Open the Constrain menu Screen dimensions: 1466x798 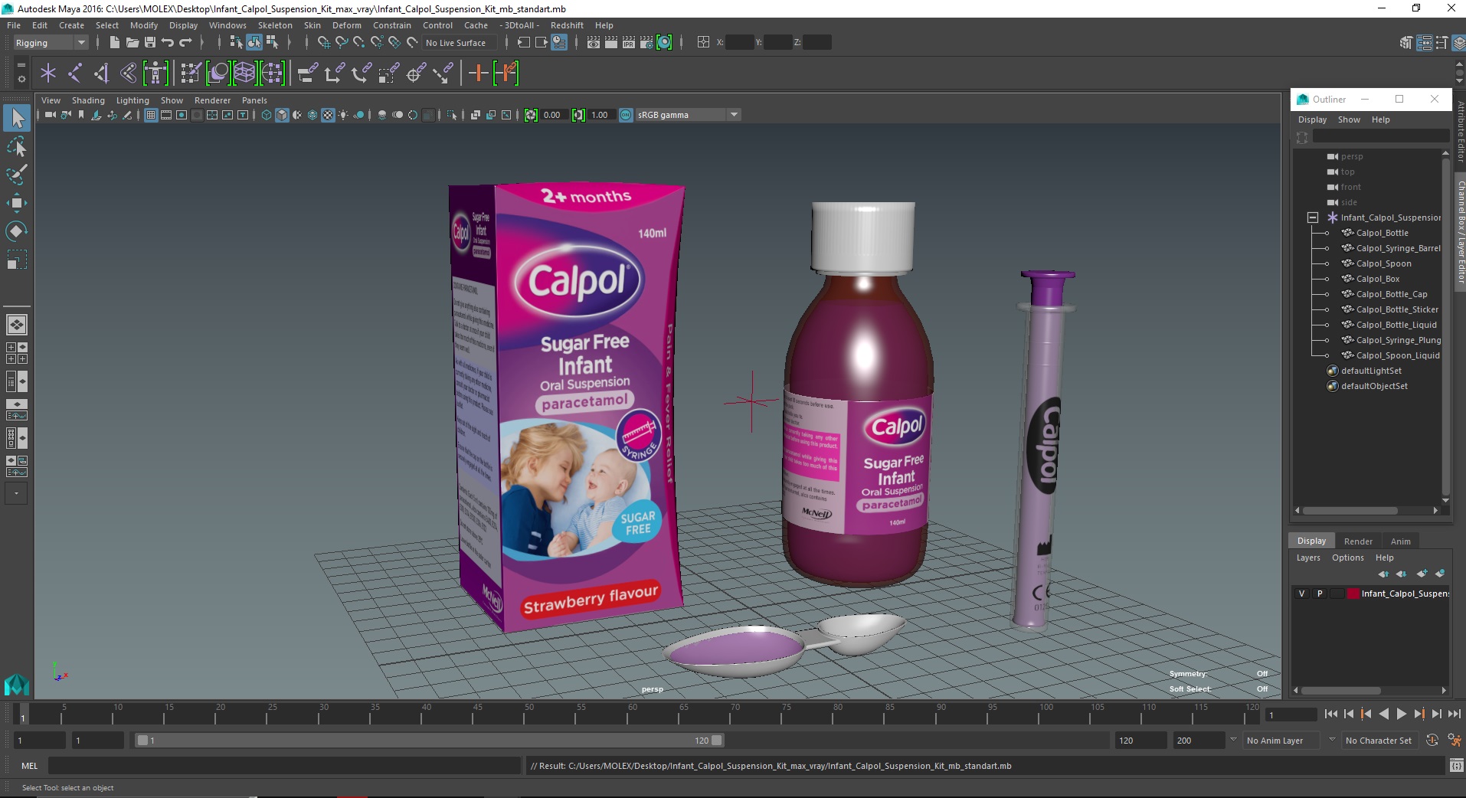click(391, 25)
